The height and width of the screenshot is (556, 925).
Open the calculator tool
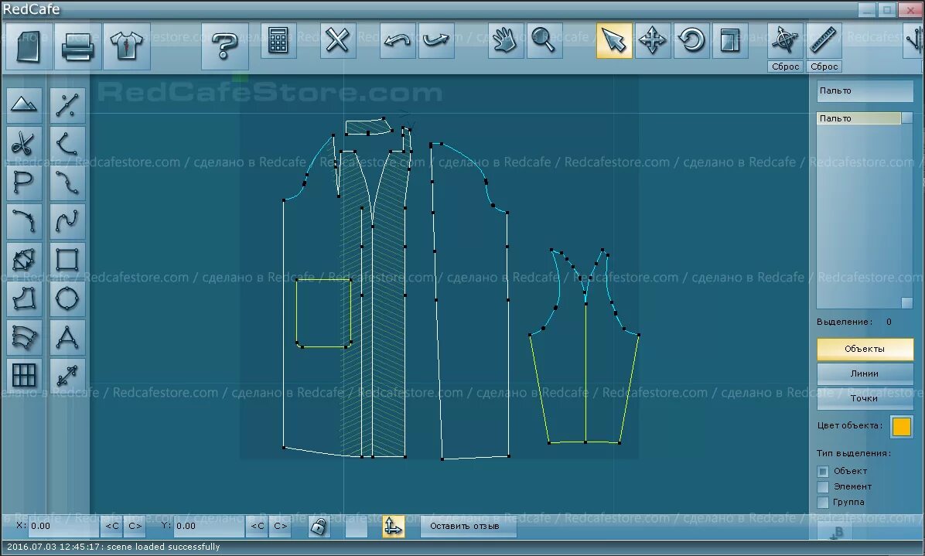[x=278, y=40]
